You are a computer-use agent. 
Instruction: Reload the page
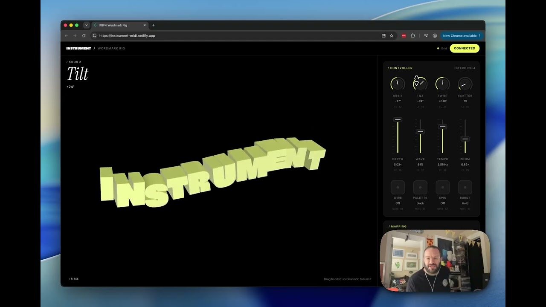(x=84, y=36)
